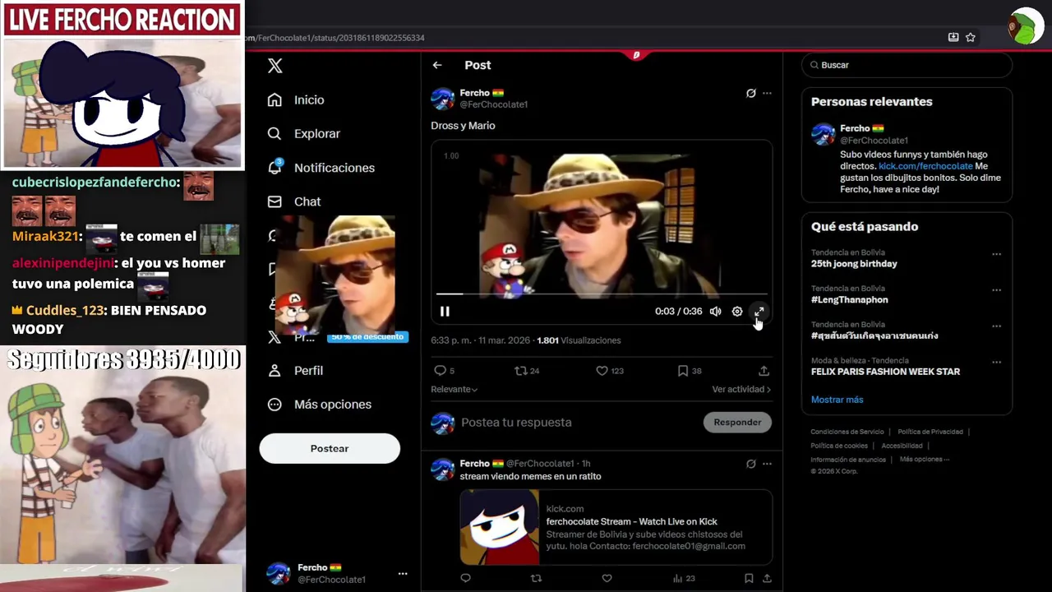The width and height of the screenshot is (1052, 592).
Task: Open Más opciones menu
Action: [x=320, y=405]
